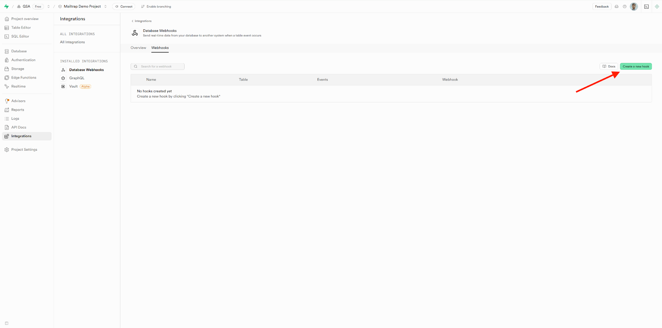
Task: Click the Name column header
Action: tap(151, 80)
